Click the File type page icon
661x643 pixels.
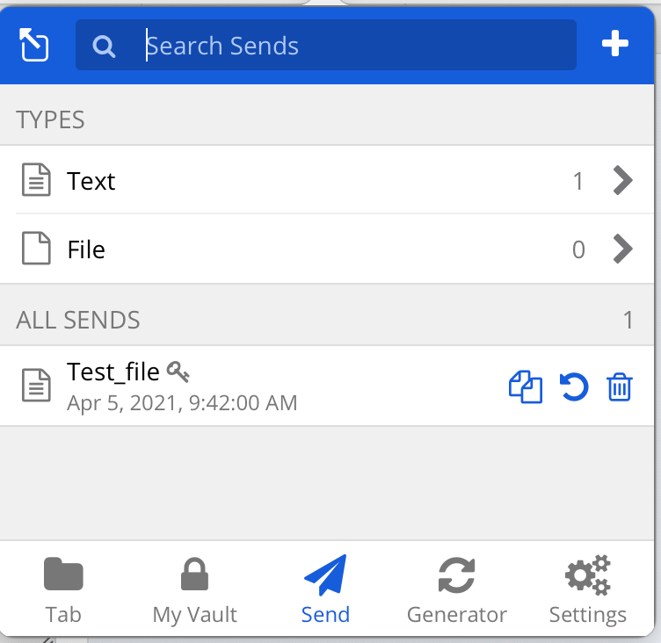tap(36, 249)
